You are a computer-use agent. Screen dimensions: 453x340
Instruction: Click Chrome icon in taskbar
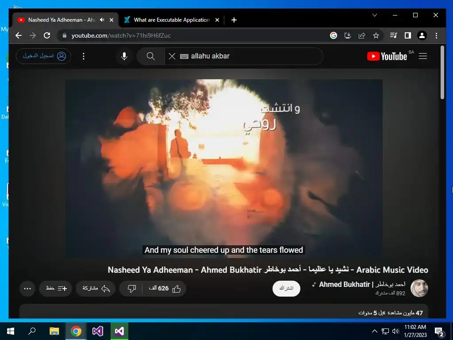click(76, 331)
